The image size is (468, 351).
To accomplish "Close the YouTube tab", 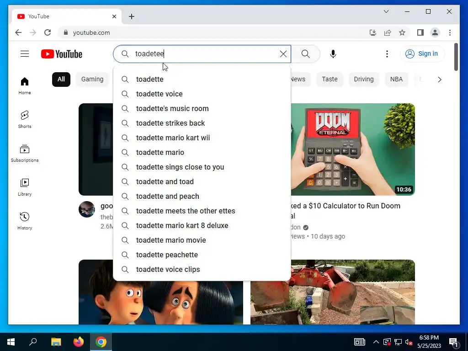I will pyautogui.click(x=114, y=16).
